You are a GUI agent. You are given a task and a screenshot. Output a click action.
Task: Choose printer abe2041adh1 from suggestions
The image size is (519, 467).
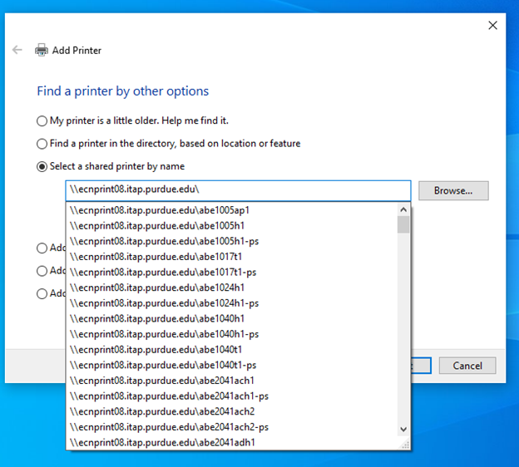(232, 443)
